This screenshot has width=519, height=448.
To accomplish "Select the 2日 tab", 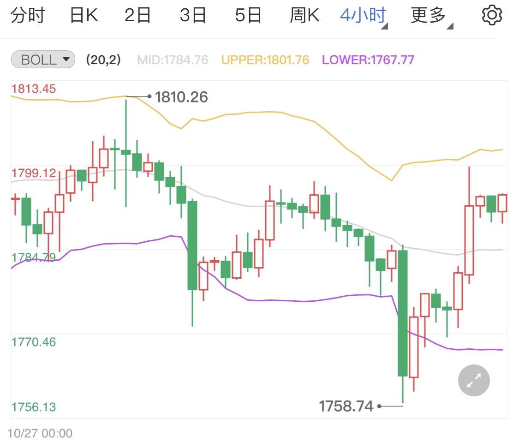I will [x=137, y=15].
